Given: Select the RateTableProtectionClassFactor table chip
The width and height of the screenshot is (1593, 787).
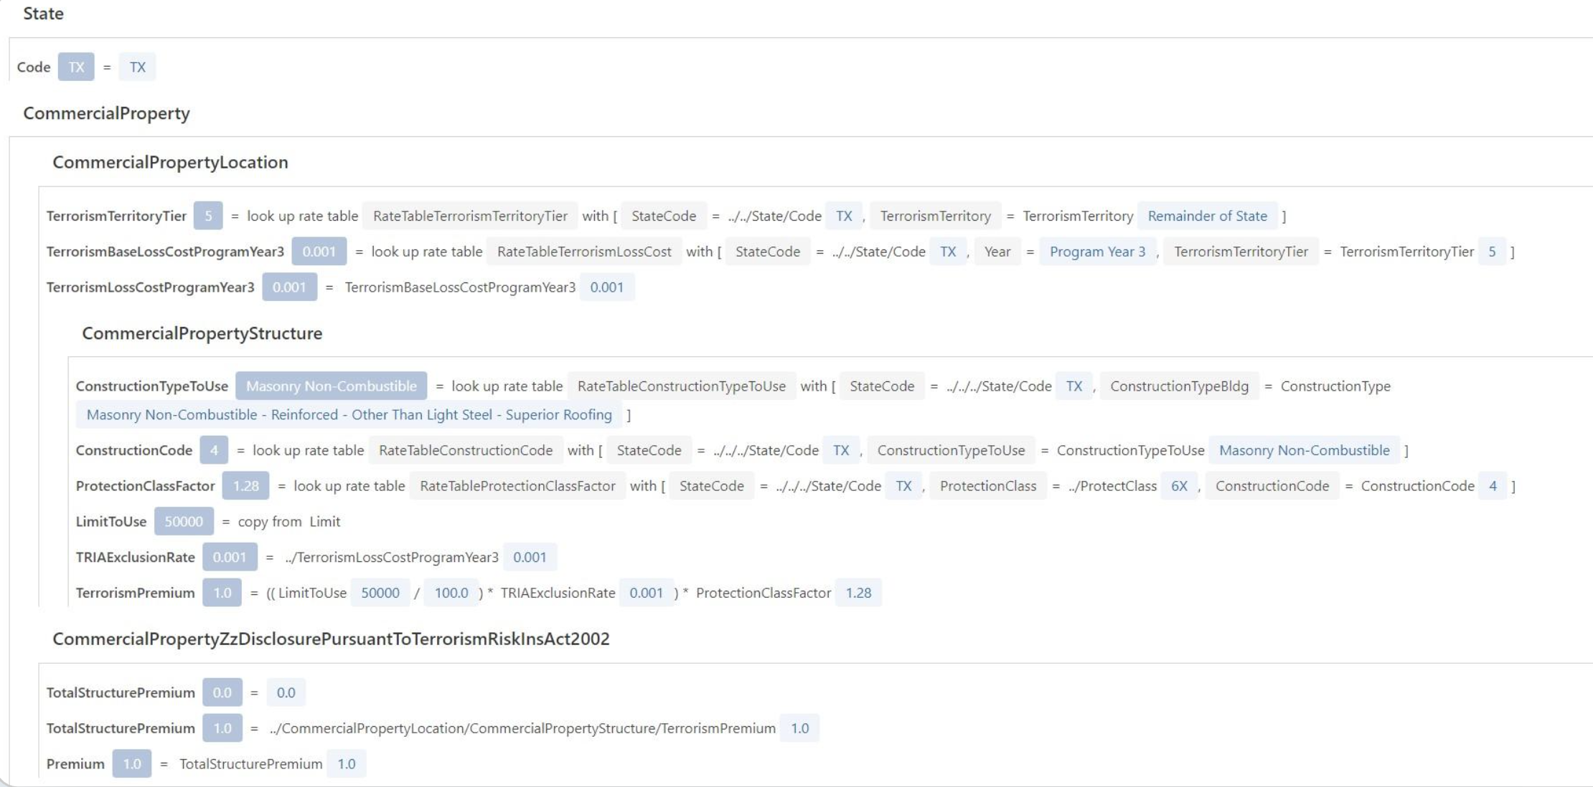Looking at the screenshot, I should [x=517, y=486].
